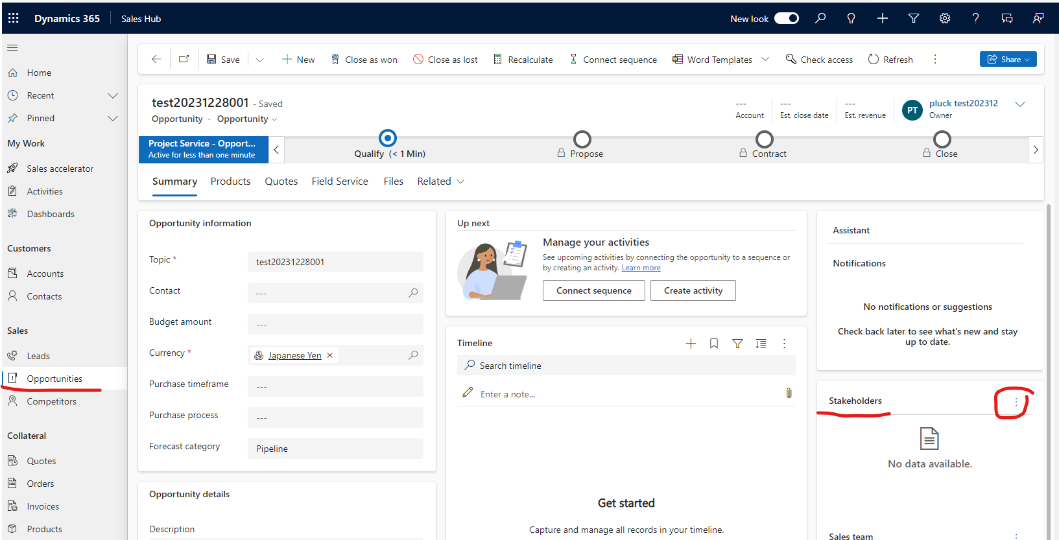
Task: Click Recalculate command
Action: point(523,60)
